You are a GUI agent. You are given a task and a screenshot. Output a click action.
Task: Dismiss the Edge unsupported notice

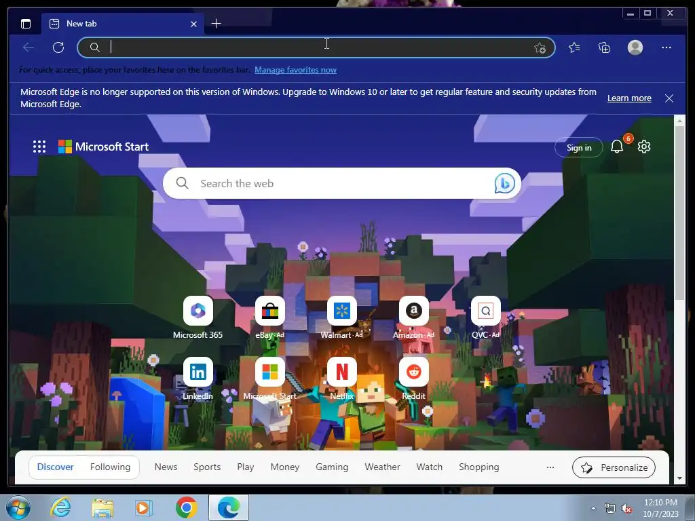(x=669, y=98)
